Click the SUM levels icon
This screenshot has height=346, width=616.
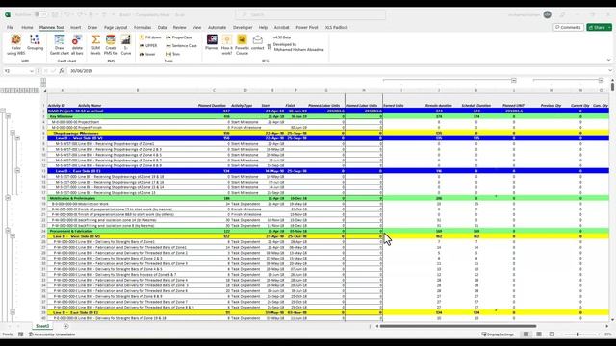click(96, 44)
